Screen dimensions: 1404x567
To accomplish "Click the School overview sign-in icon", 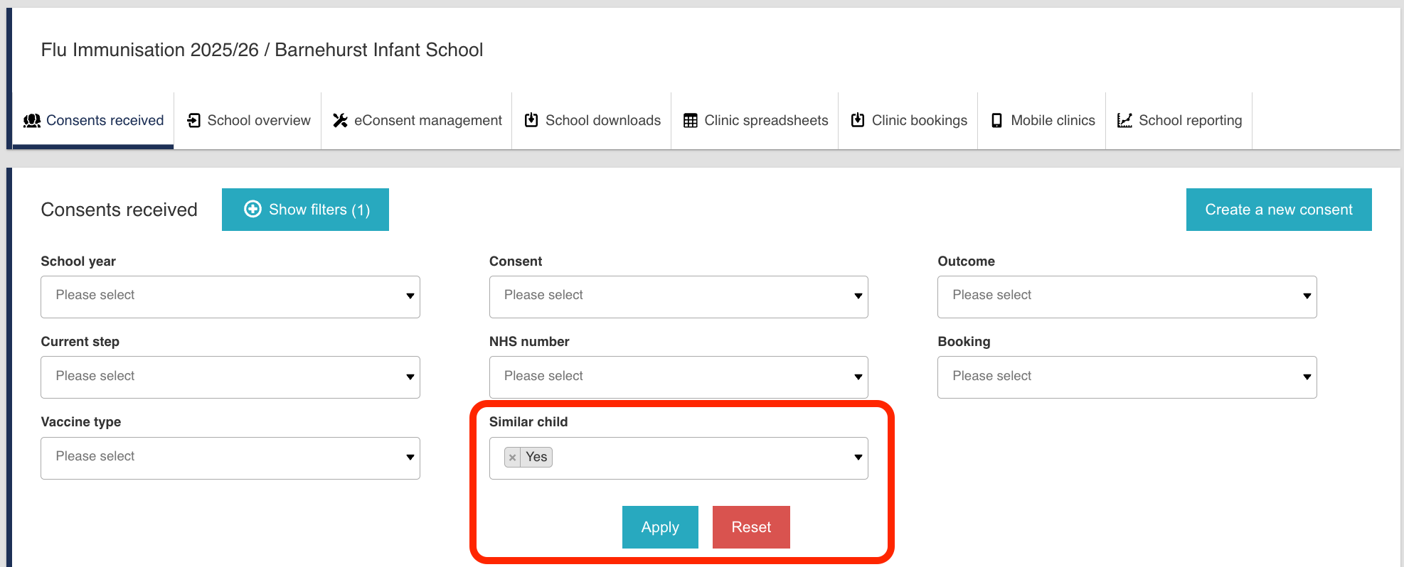I will pos(193,121).
